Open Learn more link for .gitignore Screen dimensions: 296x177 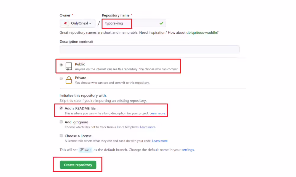tap(148, 127)
